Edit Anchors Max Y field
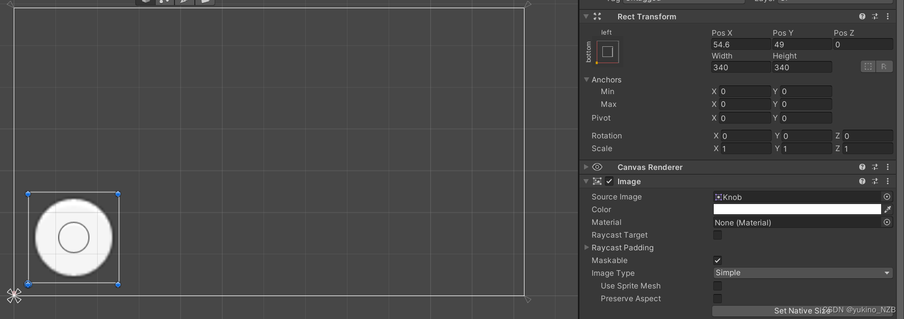This screenshot has height=319, width=904. pos(806,104)
